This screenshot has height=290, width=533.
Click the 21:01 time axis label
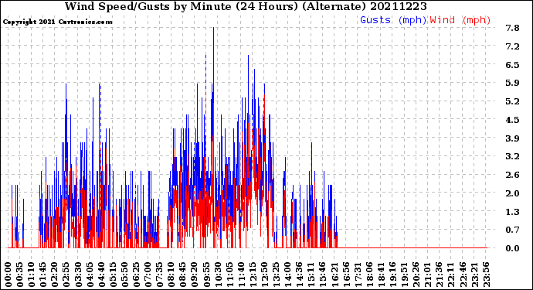428,275
